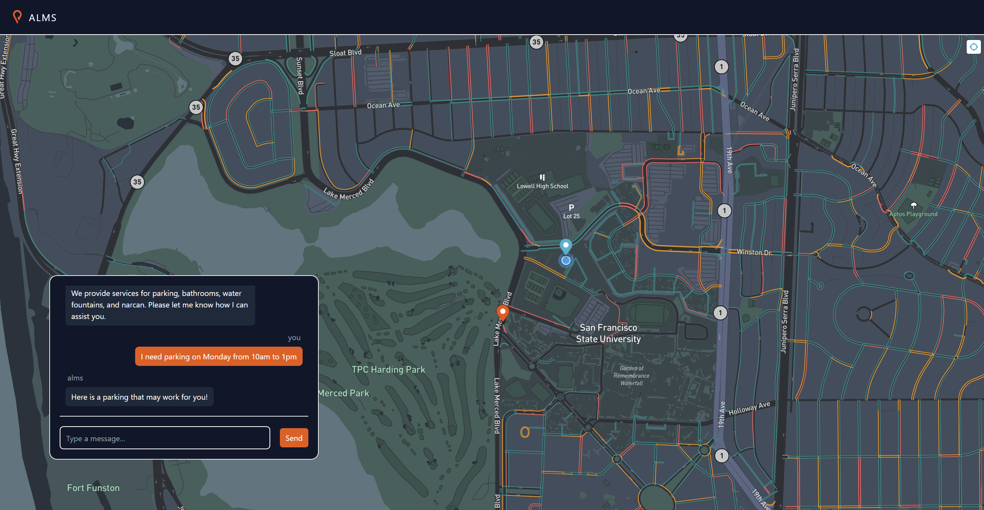
Task: Click the Winston Dr street label
Action: click(x=754, y=252)
